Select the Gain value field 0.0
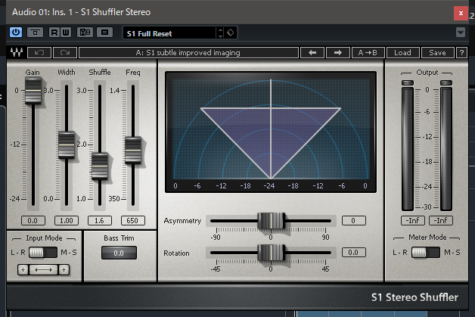This screenshot has width=475, height=317. click(x=33, y=220)
